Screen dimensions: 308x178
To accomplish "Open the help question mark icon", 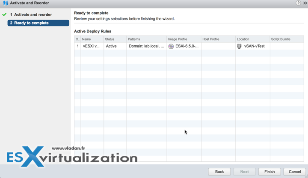I will [x=298, y=3].
